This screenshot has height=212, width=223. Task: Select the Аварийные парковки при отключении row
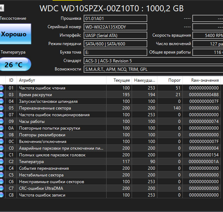110,148
